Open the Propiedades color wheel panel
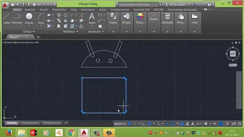Viewport: 244px width, 137px height. [x=140, y=18]
